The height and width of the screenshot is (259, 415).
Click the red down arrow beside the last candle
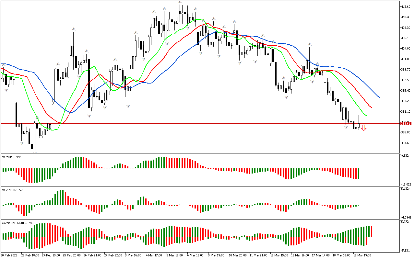tap(364, 128)
